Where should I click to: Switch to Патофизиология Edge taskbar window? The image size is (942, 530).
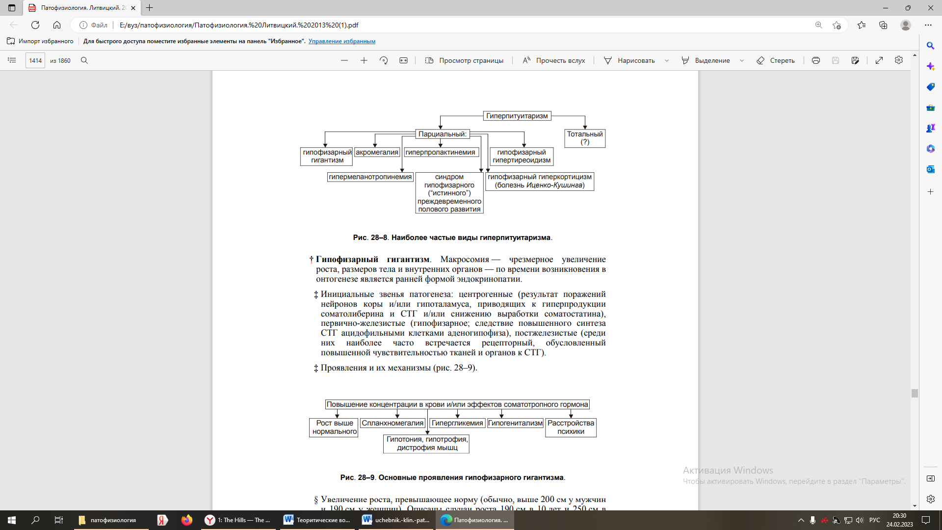[474, 520]
